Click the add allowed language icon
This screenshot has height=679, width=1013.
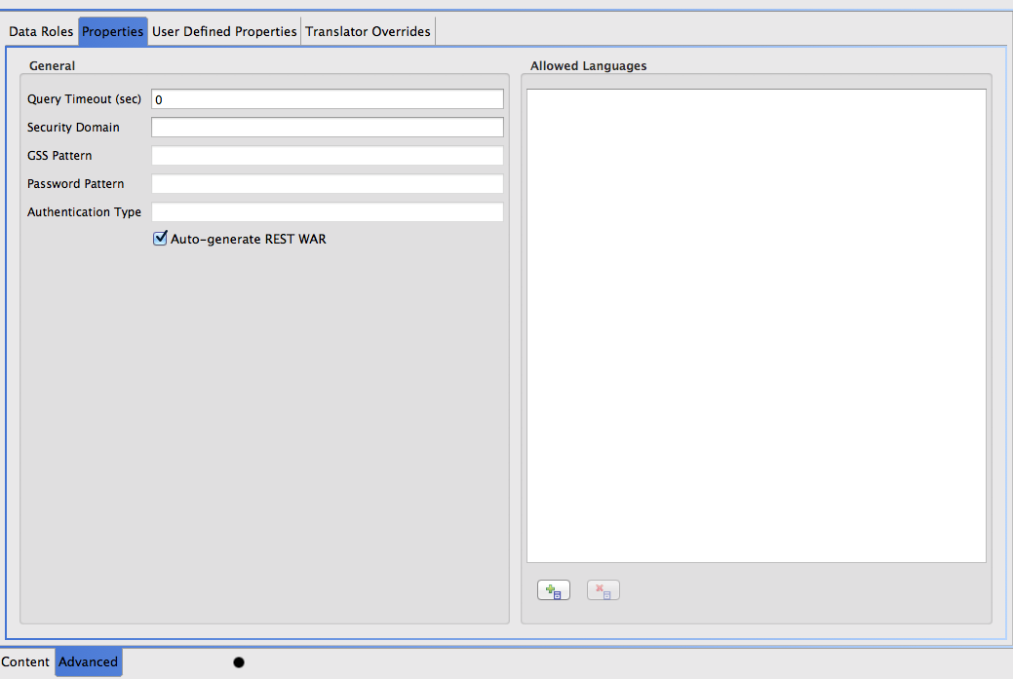pyautogui.click(x=554, y=590)
